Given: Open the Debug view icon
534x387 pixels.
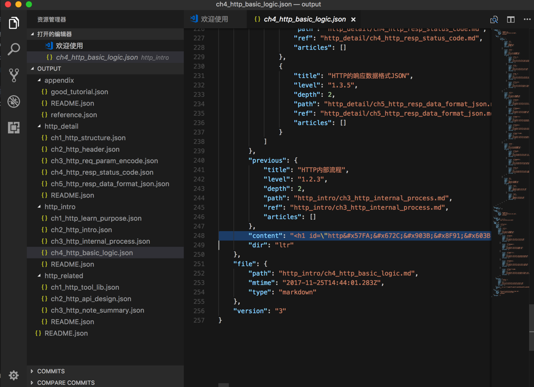Looking at the screenshot, I should [14, 101].
